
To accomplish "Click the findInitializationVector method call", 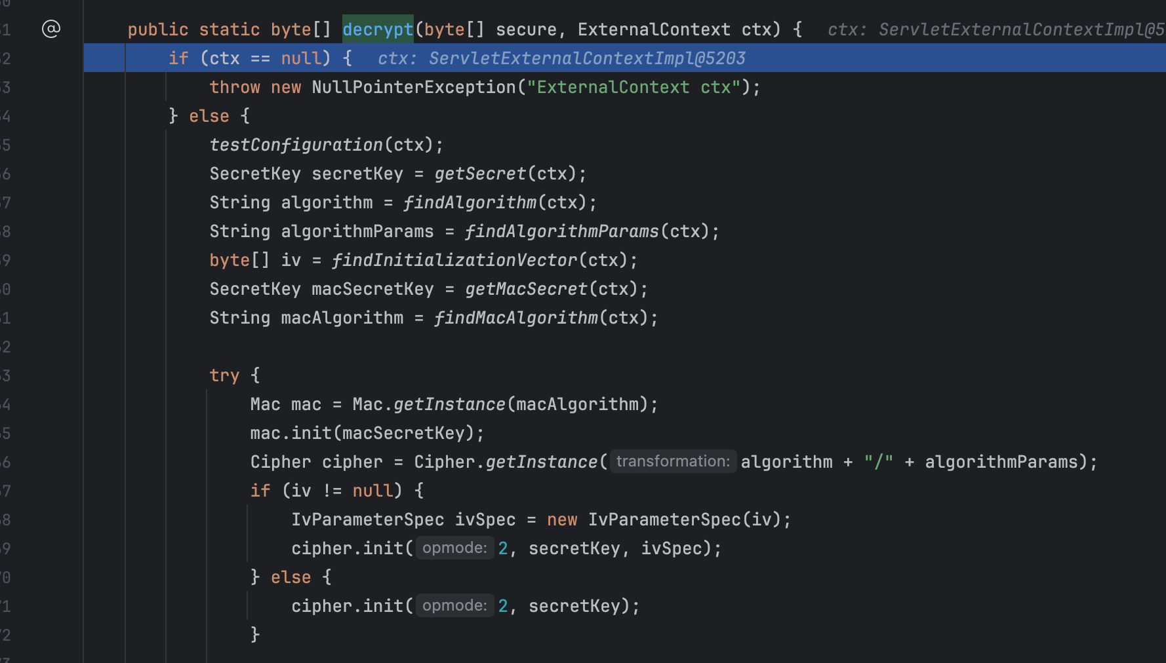I will (454, 260).
